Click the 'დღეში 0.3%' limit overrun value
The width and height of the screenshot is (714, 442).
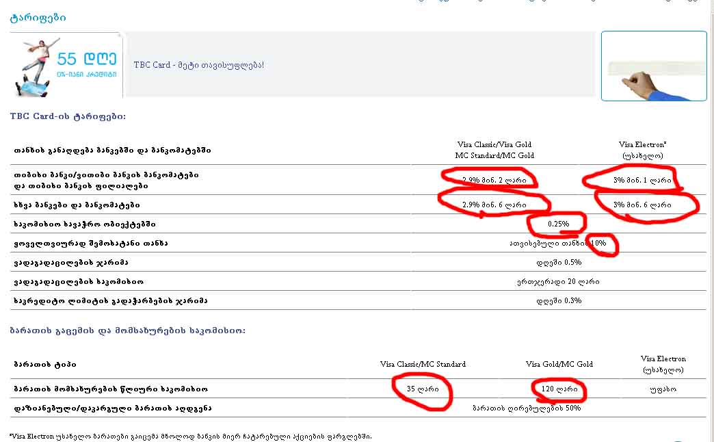pos(559,300)
